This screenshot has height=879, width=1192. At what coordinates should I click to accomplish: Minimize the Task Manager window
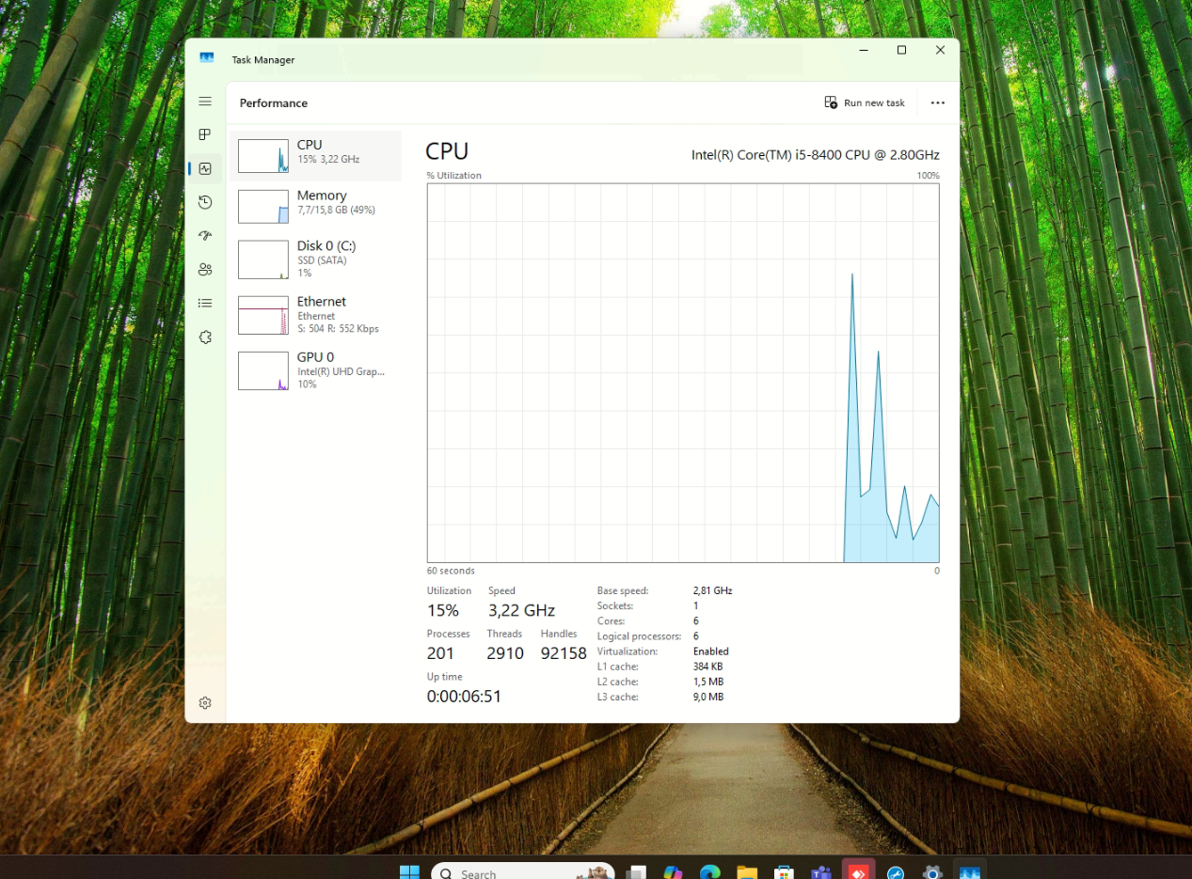click(x=863, y=51)
